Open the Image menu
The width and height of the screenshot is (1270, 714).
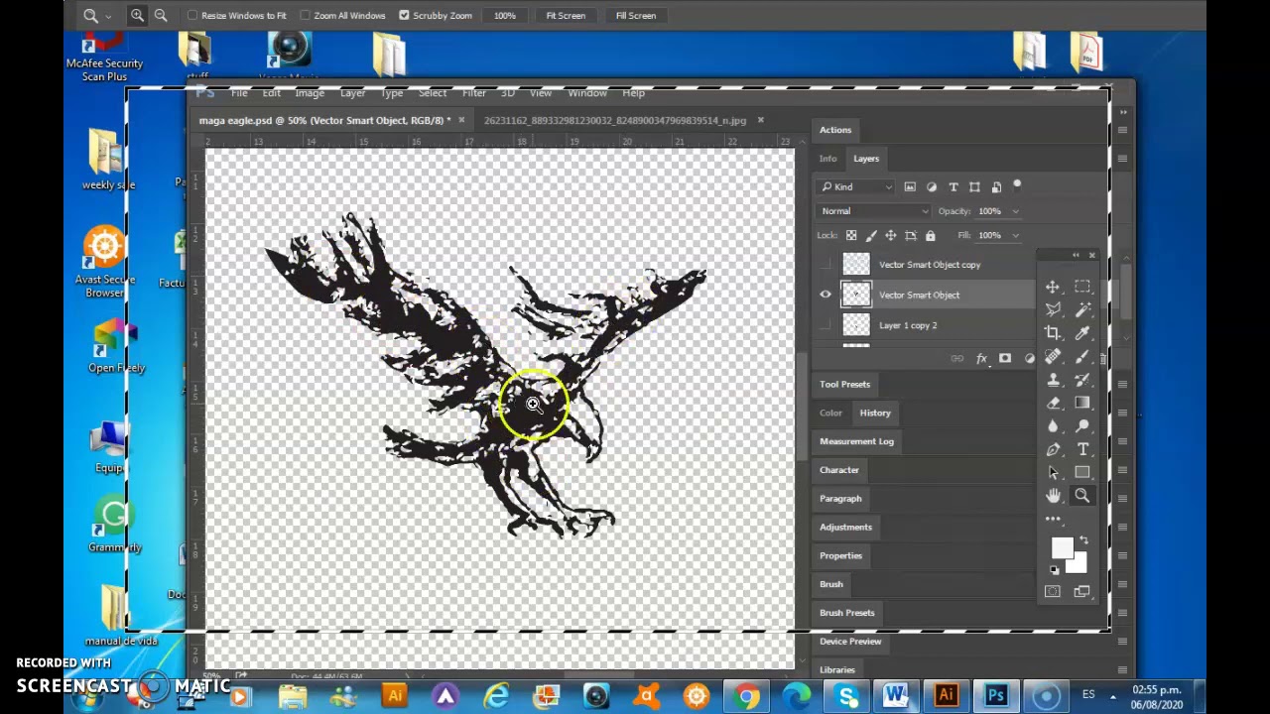310,93
